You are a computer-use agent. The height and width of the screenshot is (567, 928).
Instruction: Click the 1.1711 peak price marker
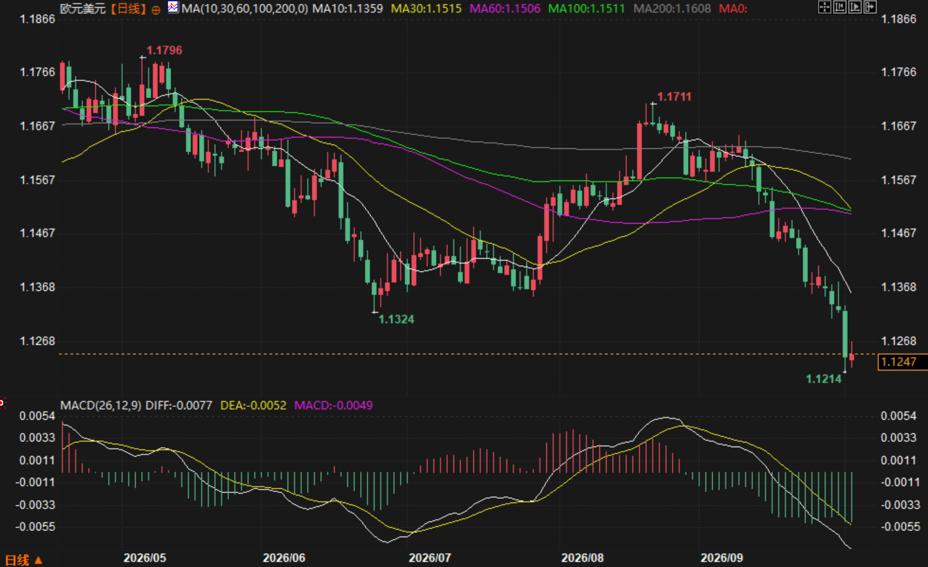coord(674,97)
